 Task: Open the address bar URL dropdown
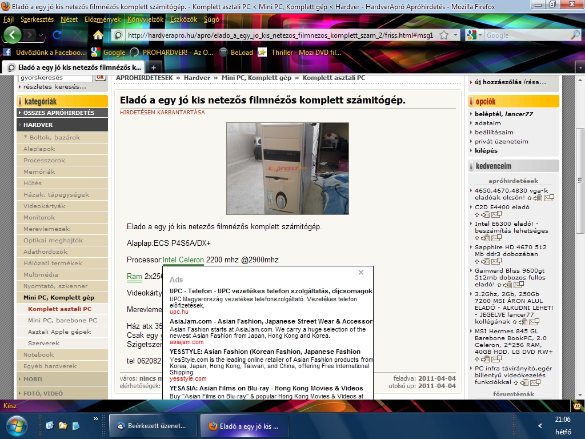[455, 35]
